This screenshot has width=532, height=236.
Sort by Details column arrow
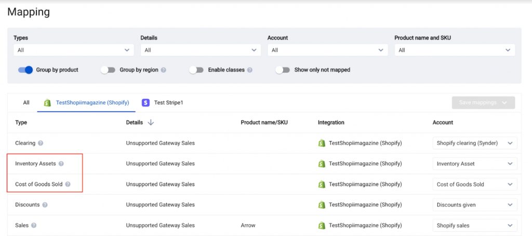pyautogui.click(x=151, y=122)
